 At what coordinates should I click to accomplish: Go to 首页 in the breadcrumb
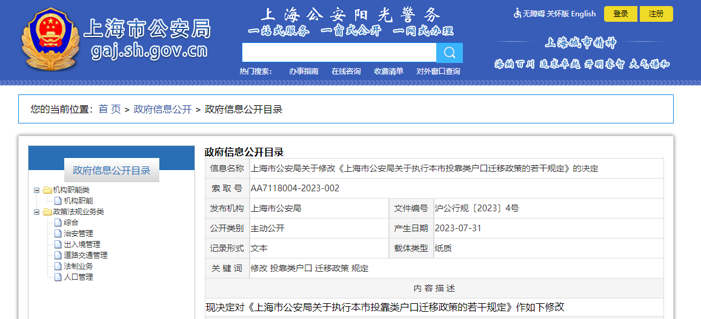[x=110, y=109]
